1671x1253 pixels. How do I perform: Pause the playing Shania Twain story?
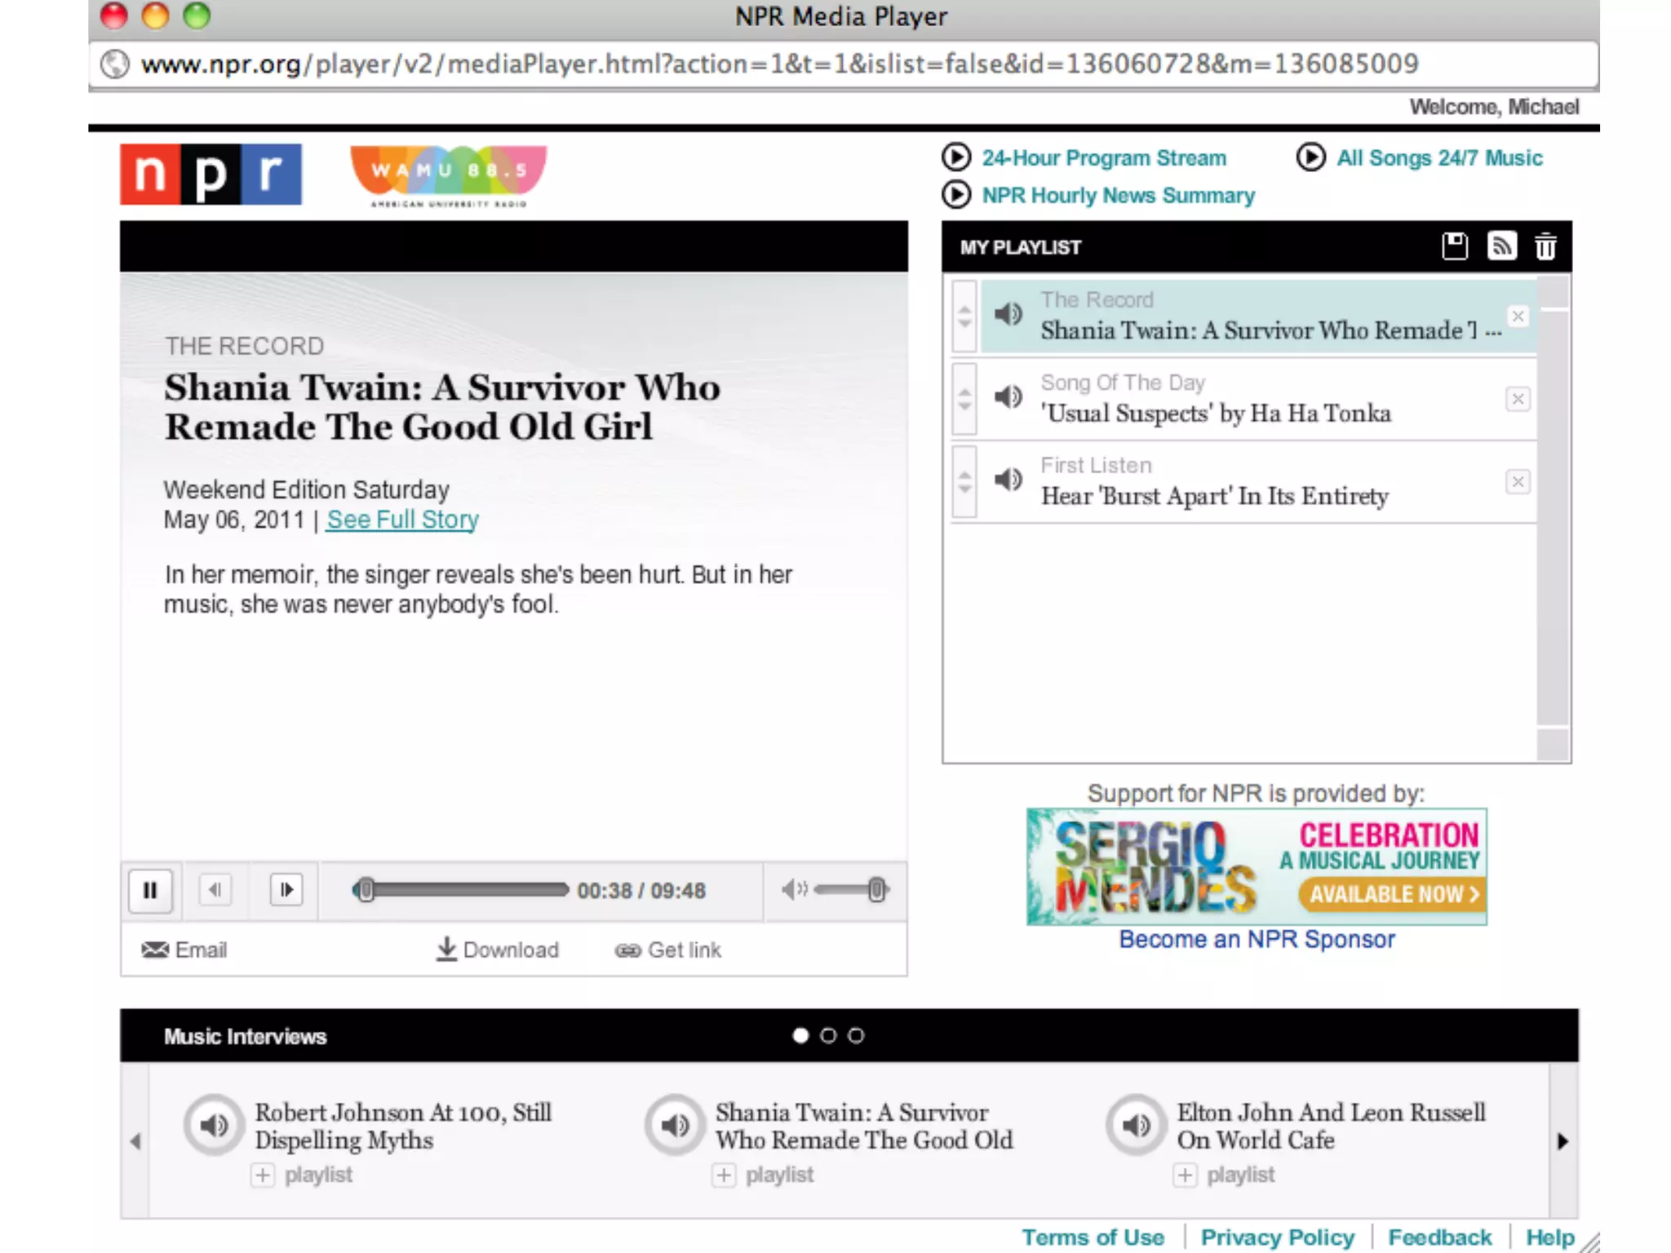pos(150,890)
